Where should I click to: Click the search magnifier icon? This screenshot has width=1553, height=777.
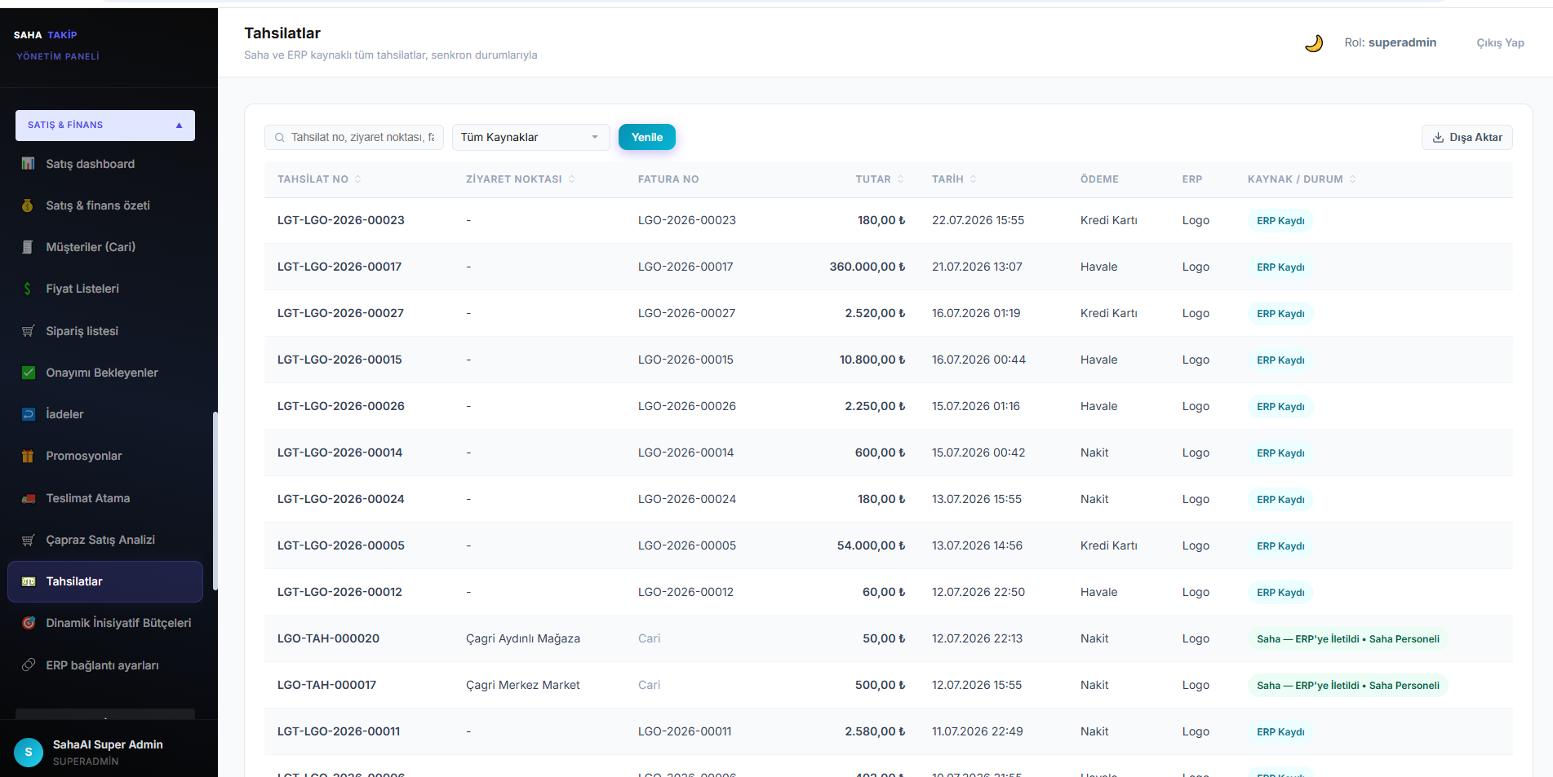279,138
